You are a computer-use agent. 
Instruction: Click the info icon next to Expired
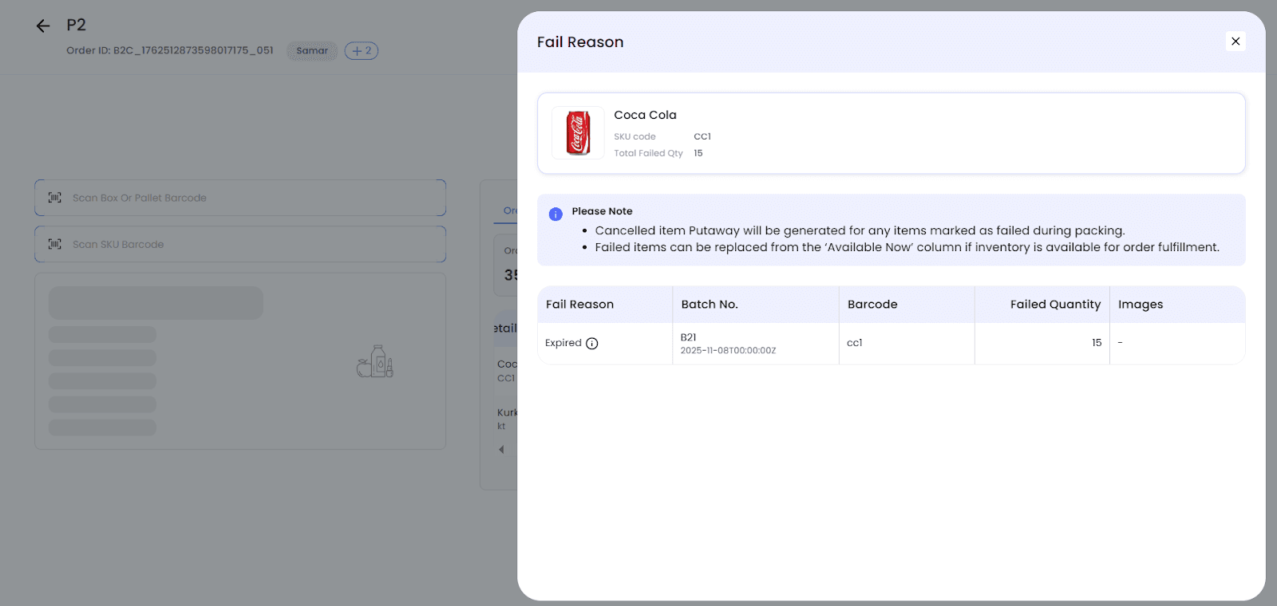click(x=591, y=344)
